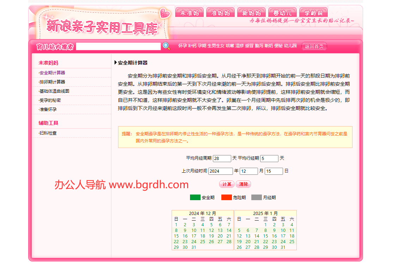
Task: Open the 新妈妈 section
Action: pyautogui.click(x=251, y=11)
